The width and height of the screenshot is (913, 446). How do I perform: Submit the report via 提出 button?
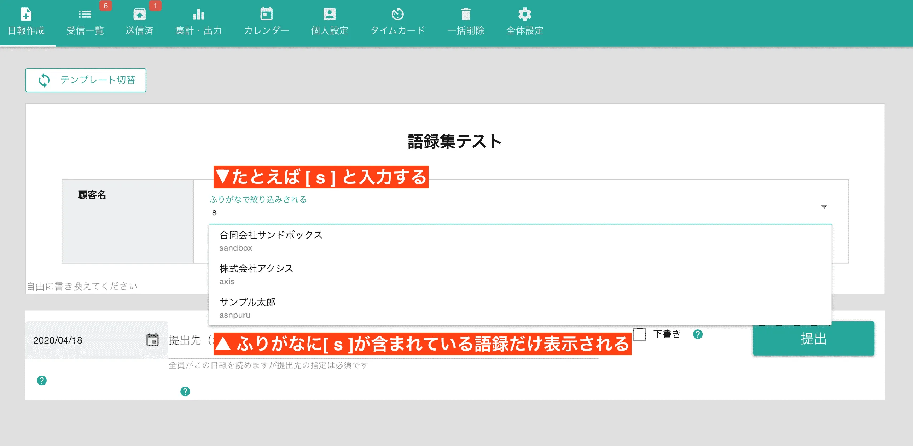point(813,339)
